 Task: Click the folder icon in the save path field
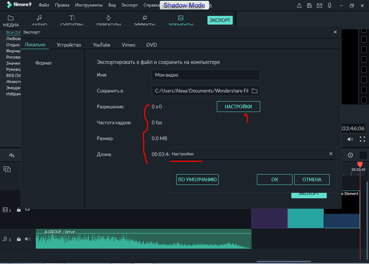(x=254, y=91)
